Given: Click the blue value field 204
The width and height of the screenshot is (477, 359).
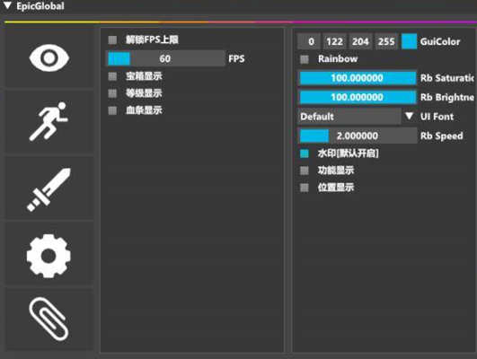Looking at the screenshot, I should pos(360,41).
